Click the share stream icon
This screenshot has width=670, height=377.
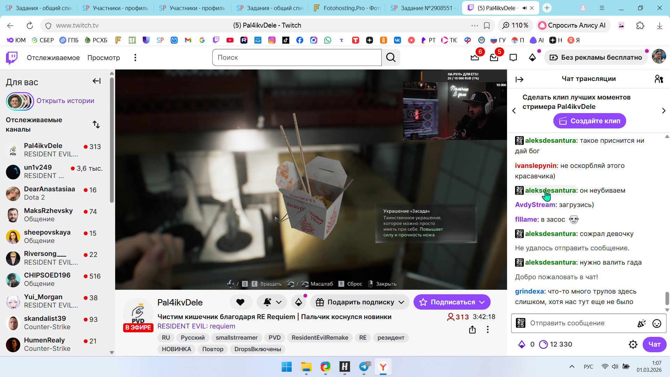pos(472,330)
